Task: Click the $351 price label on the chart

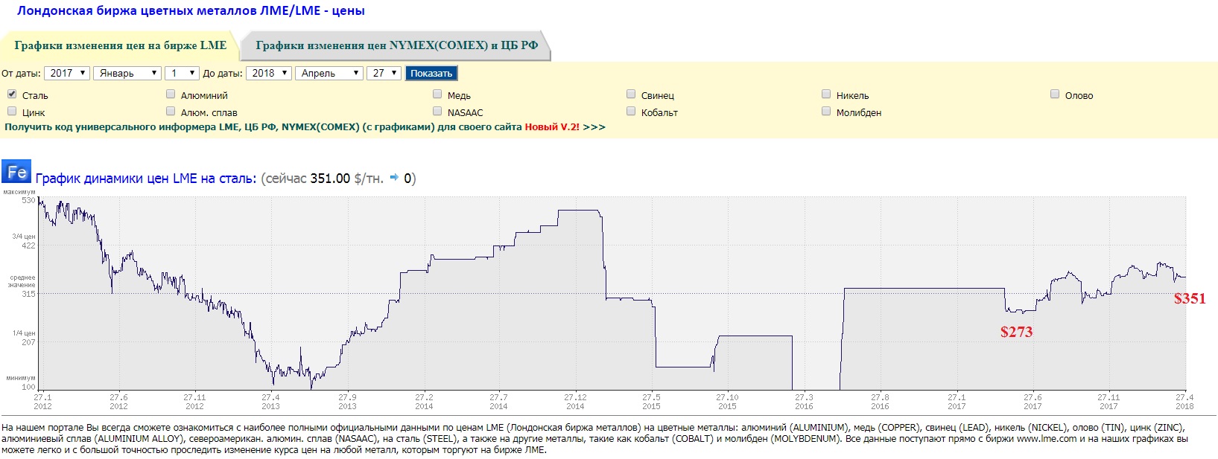Action: pos(1189,298)
